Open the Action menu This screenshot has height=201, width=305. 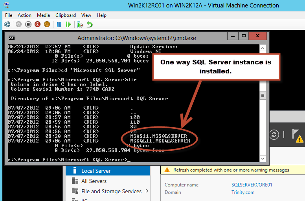click(x=24, y=15)
